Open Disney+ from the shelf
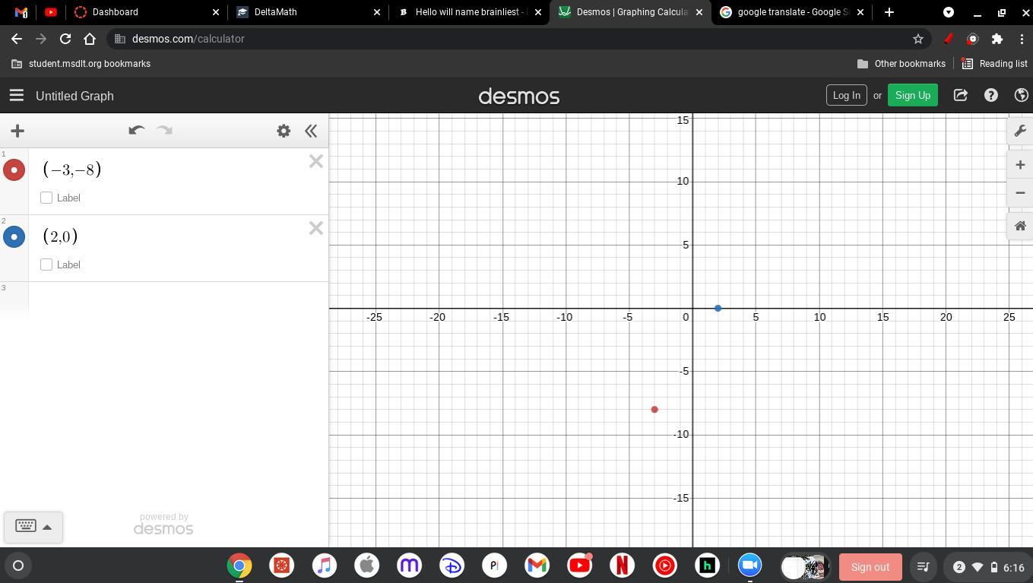The image size is (1033, 583). [452, 566]
